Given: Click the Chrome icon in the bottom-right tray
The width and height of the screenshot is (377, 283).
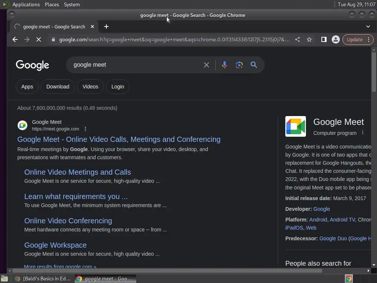Looking at the screenshot, I should point(348,279).
